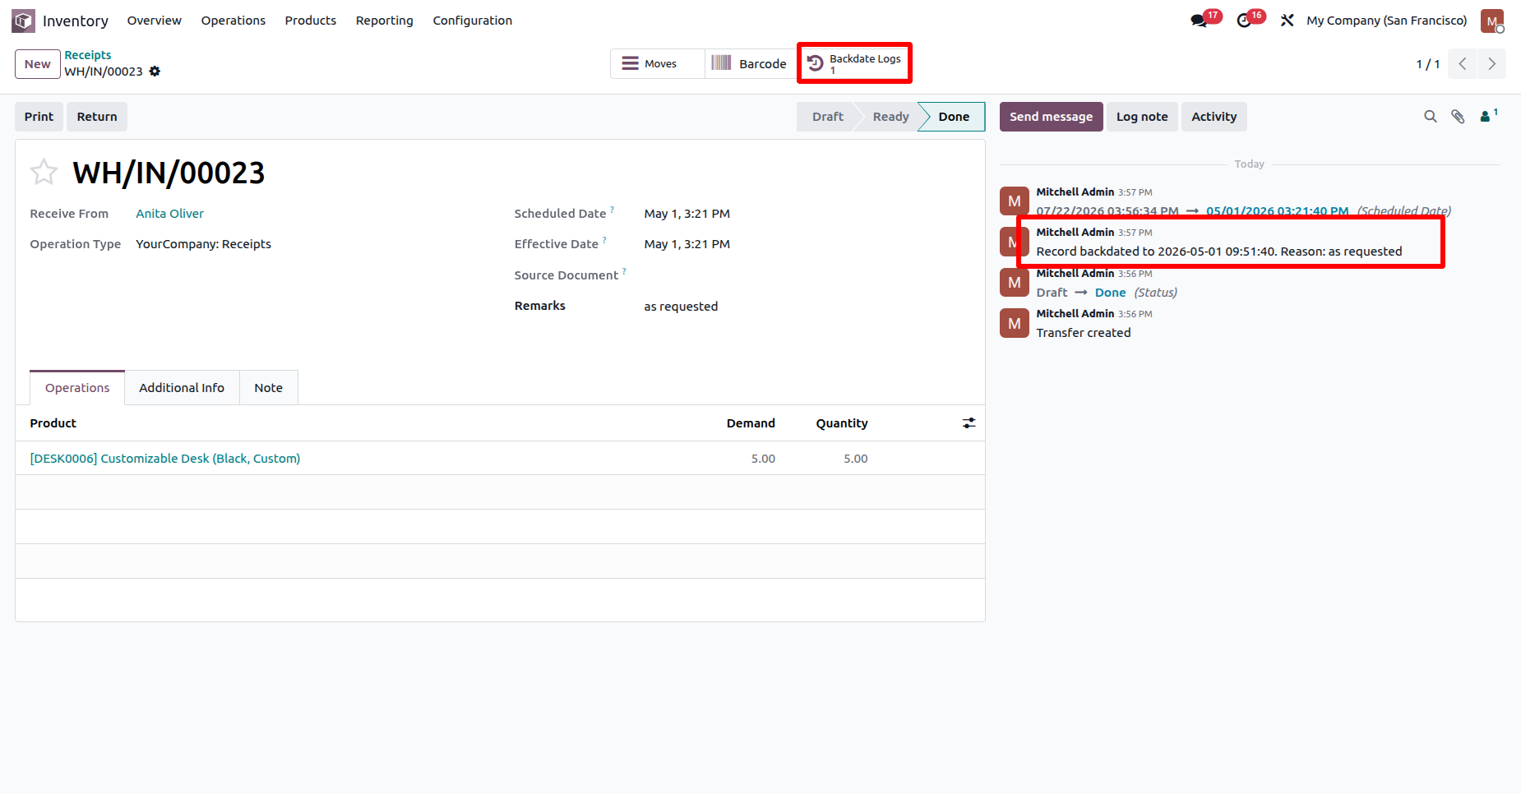
Task: Go to next record arrow
Action: coord(1491,63)
